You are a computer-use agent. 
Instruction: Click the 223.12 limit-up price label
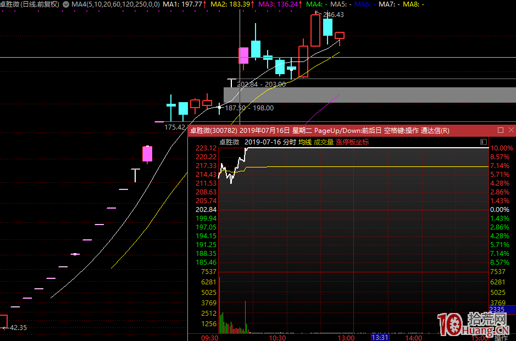point(206,148)
